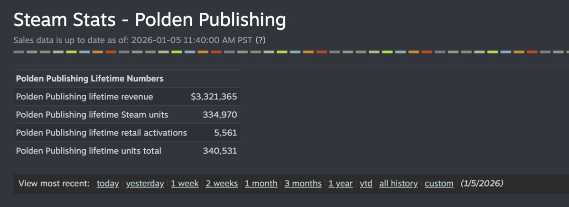Click the today link

pyautogui.click(x=108, y=183)
